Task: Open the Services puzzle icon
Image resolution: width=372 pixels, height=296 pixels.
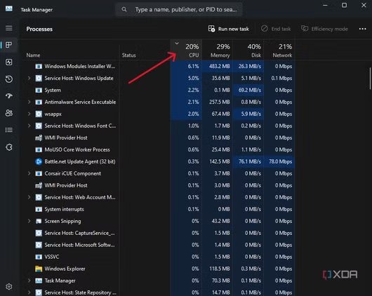Action: (x=9, y=147)
